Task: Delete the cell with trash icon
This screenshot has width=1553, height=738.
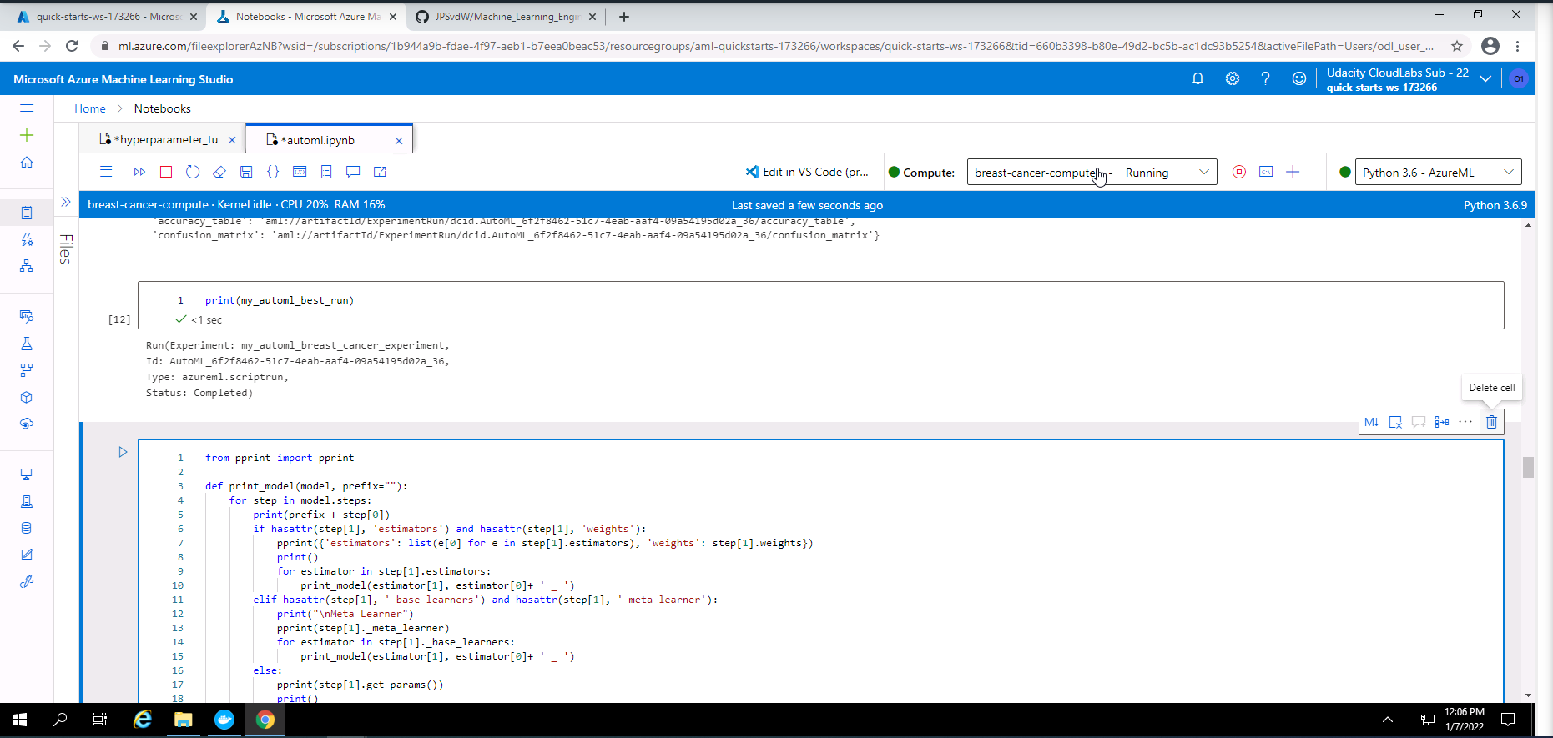Action: point(1491,422)
